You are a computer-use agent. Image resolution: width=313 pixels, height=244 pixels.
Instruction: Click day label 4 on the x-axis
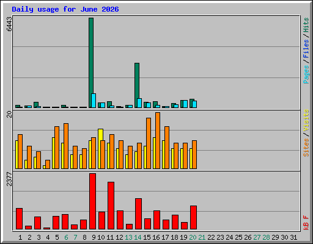[x=48, y=237]
